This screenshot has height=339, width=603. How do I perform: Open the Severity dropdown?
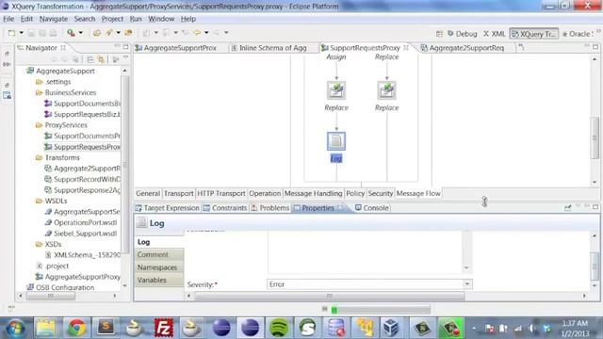pyautogui.click(x=467, y=284)
